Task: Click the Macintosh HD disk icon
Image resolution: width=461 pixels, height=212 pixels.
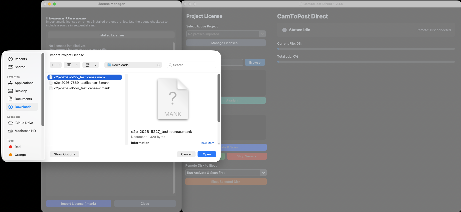Action: (x=10, y=131)
